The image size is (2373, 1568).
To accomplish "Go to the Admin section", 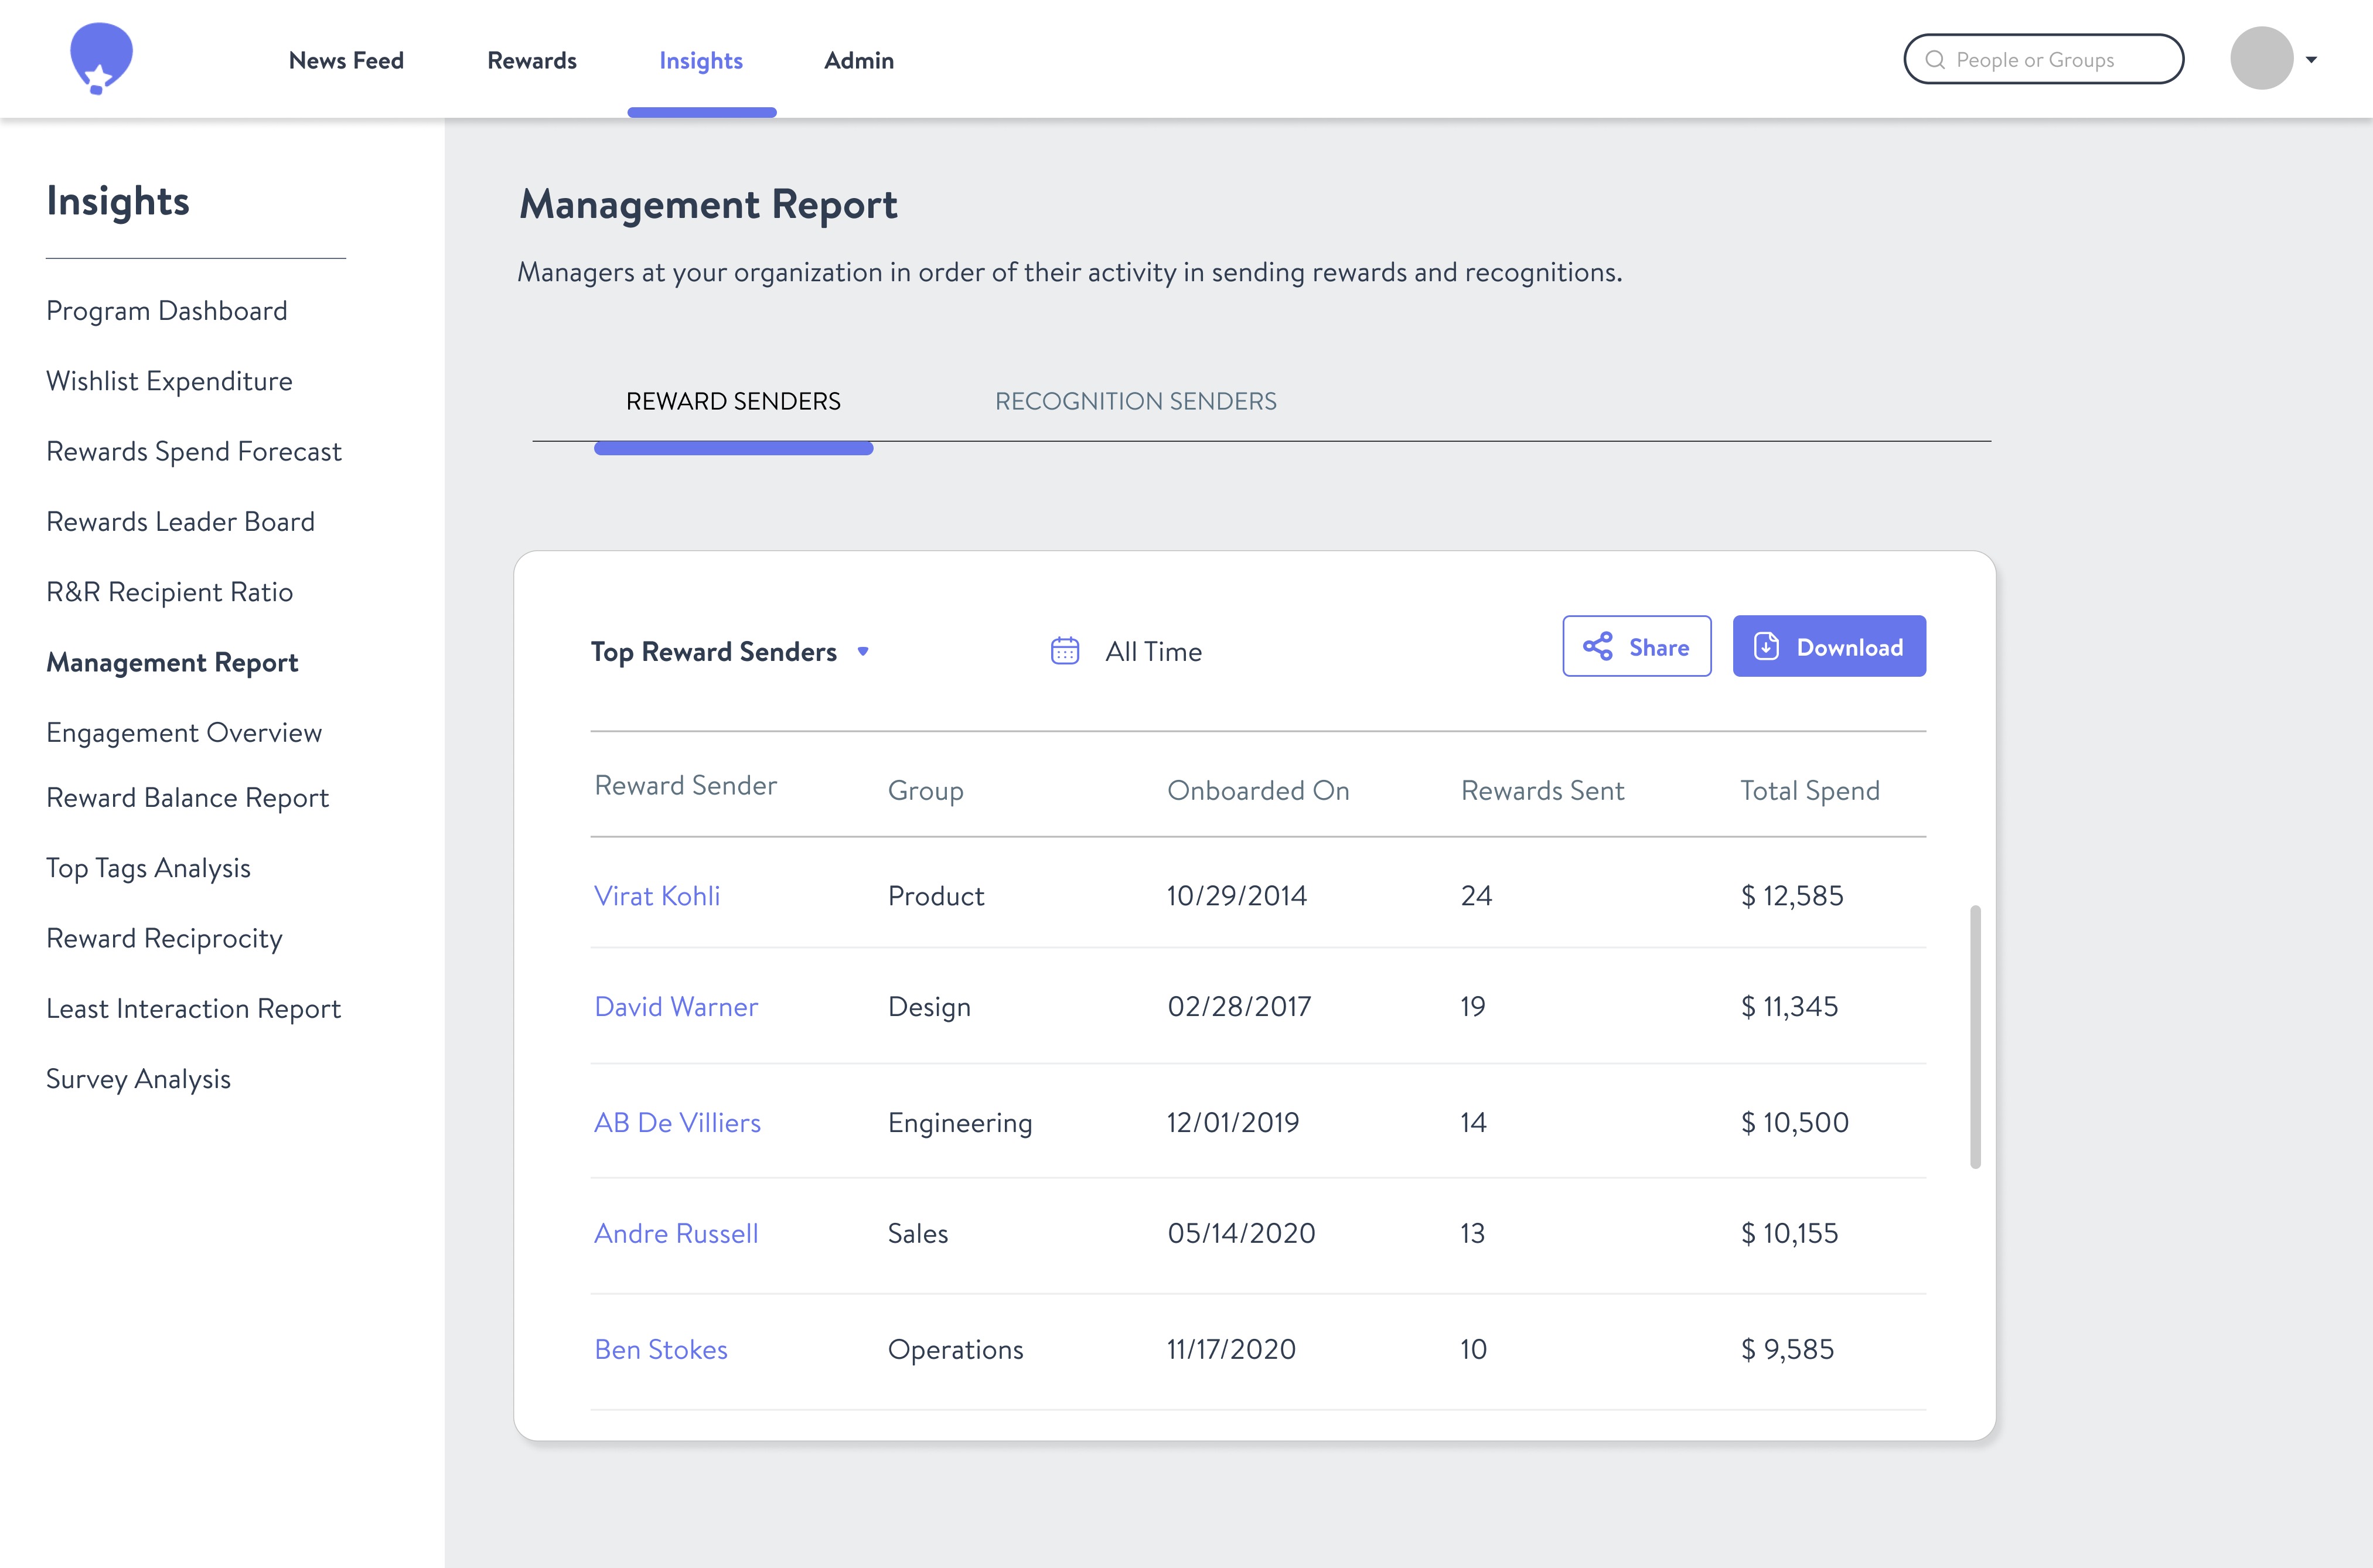I will pyautogui.click(x=858, y=61).
